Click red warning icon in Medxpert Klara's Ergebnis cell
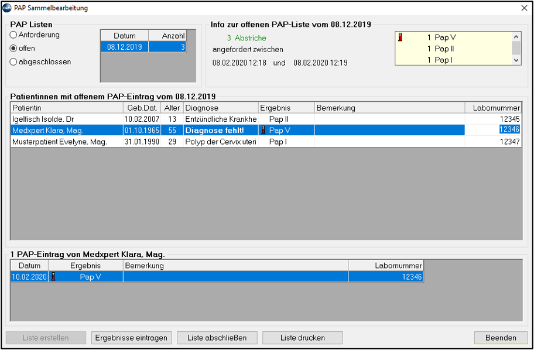The width and height of the screenshot is (534, 350). [263, 130]
